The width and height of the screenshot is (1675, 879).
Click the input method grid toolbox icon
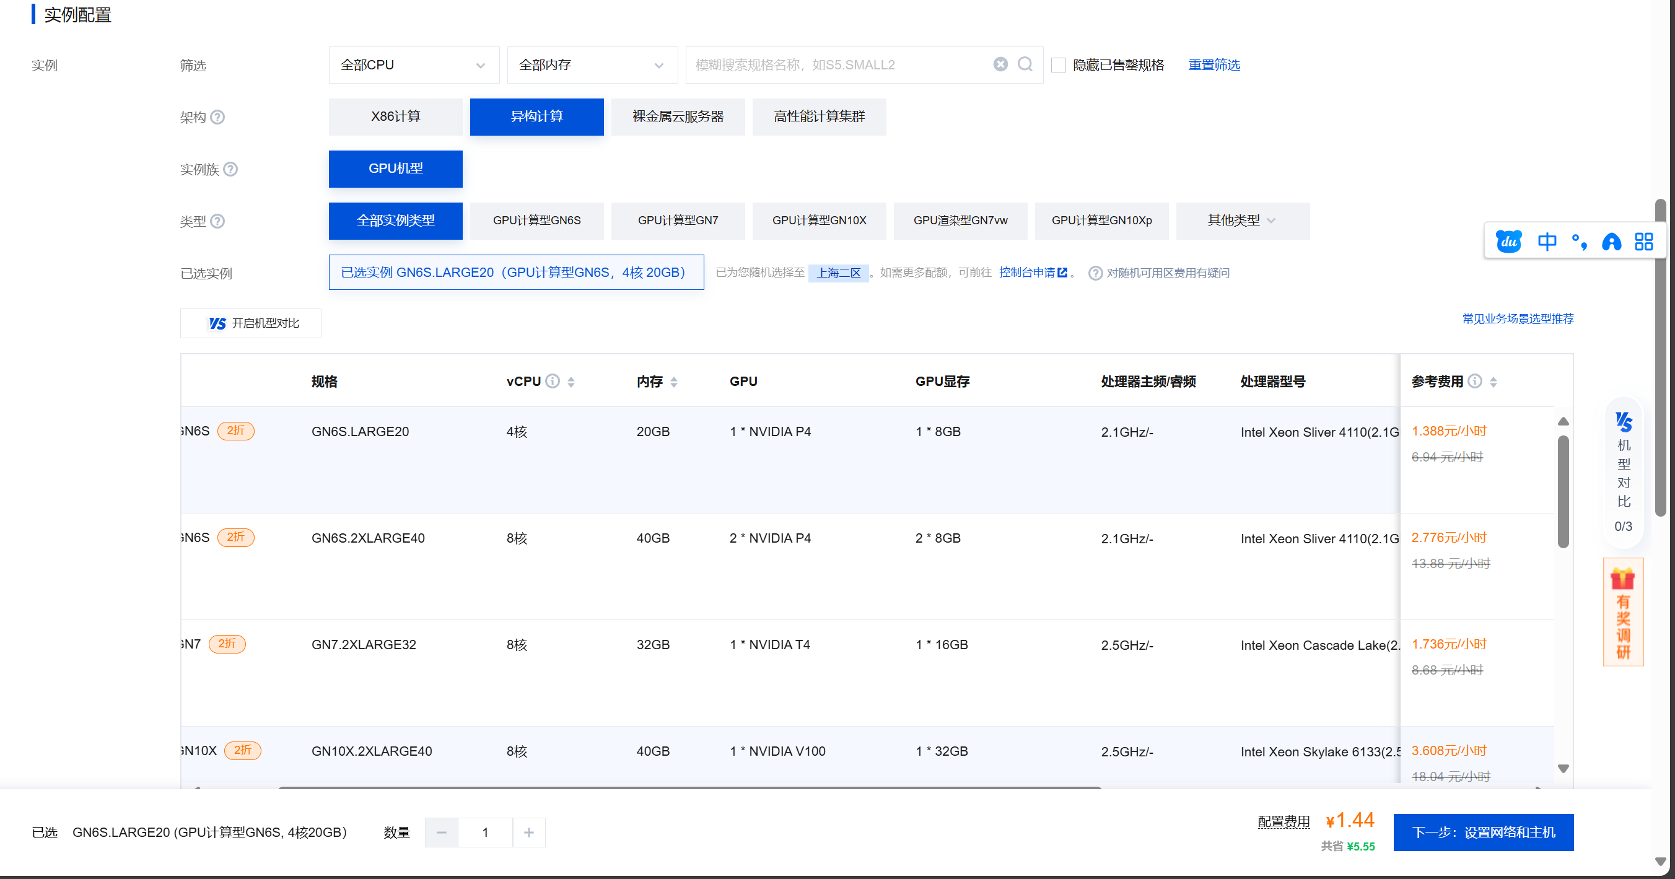click(1644, 242)
